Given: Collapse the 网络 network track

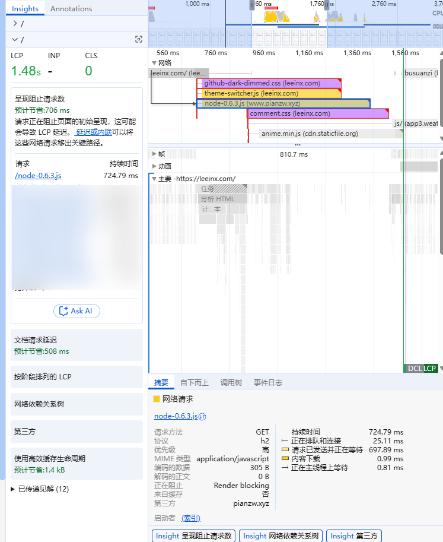Looking at the screenshot, I should pyautogui.click(x=155, y=62).
